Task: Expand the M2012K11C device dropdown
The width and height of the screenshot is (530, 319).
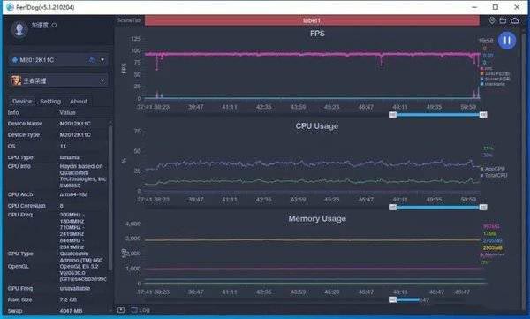Action: coord(102,60)
